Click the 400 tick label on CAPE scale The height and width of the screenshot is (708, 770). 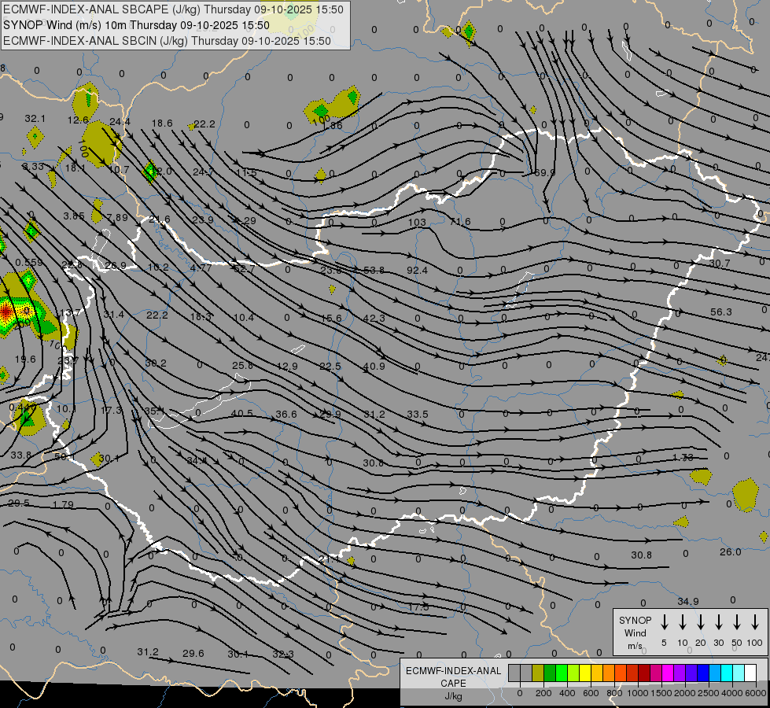pyautogui.click(x=567, y=693)
